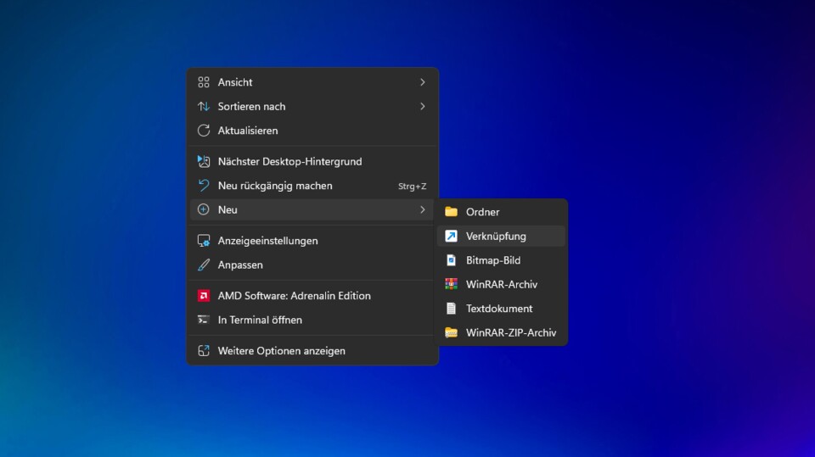Image resolution: width=815 pixels, height=457 pixels.
Task: Choose Nächster Desktop-Hintergrund from the context menu
Action: coord(289,161)
